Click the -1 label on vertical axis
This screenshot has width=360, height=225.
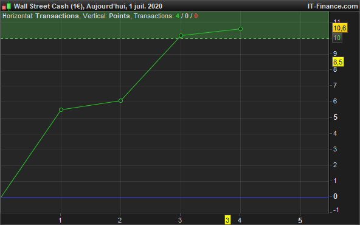click(x=336, y=210)
